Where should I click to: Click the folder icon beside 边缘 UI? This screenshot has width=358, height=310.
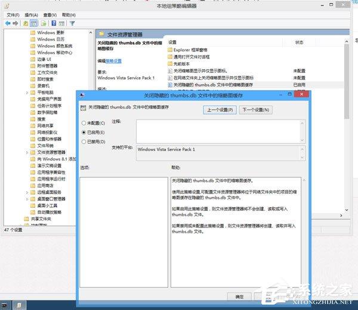[33, 60]
